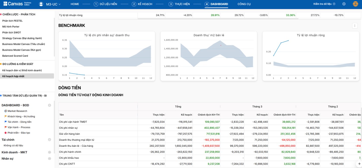362x168 pixels.
Task: Click the help icon beside Kiểm tra dữ liệu
Action: point(334,4)
